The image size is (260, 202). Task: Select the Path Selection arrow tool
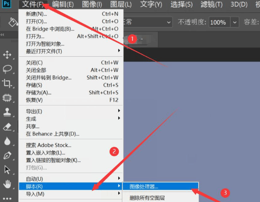tap(7, 170)
